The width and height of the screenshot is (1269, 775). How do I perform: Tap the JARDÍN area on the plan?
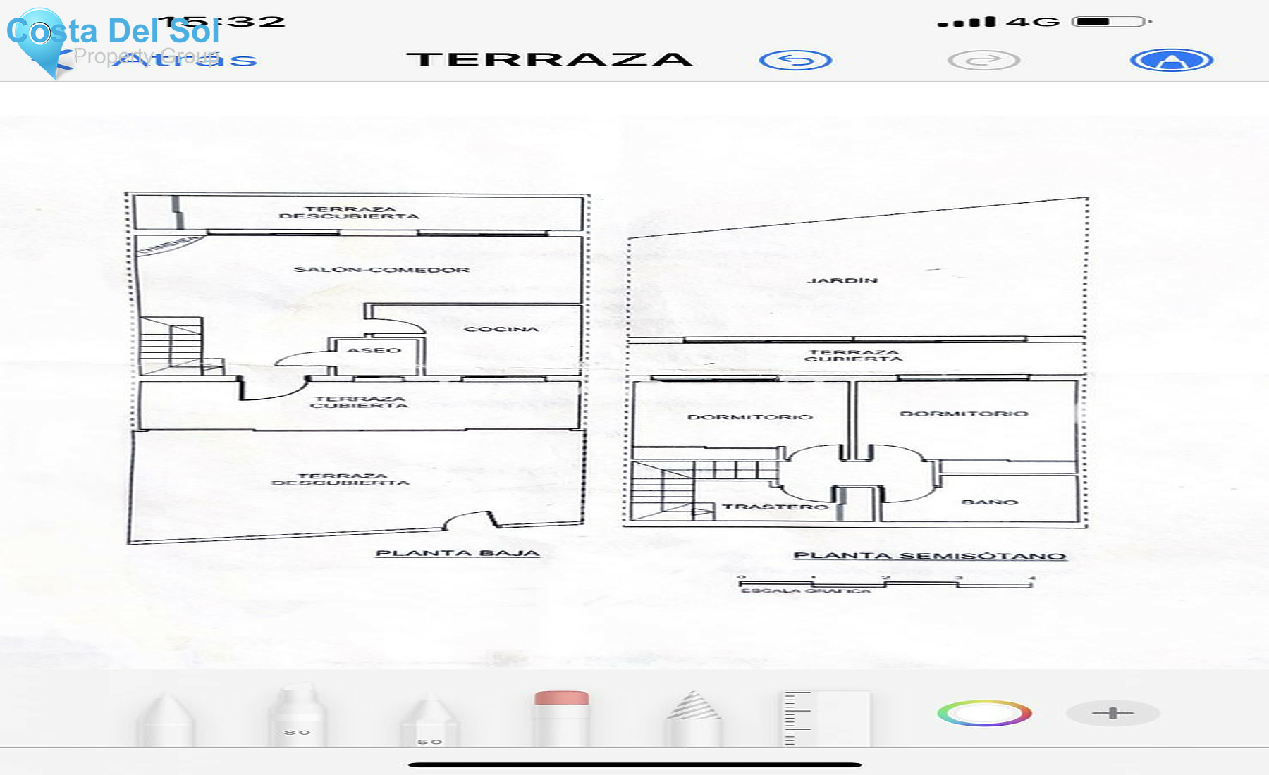pyautogui.click(x=842, y=280)
